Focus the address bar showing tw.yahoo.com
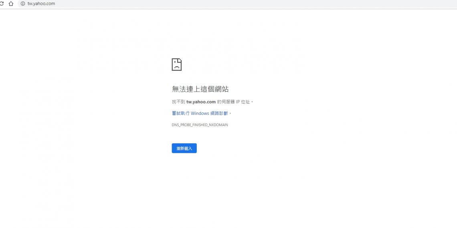 [237, 4]
